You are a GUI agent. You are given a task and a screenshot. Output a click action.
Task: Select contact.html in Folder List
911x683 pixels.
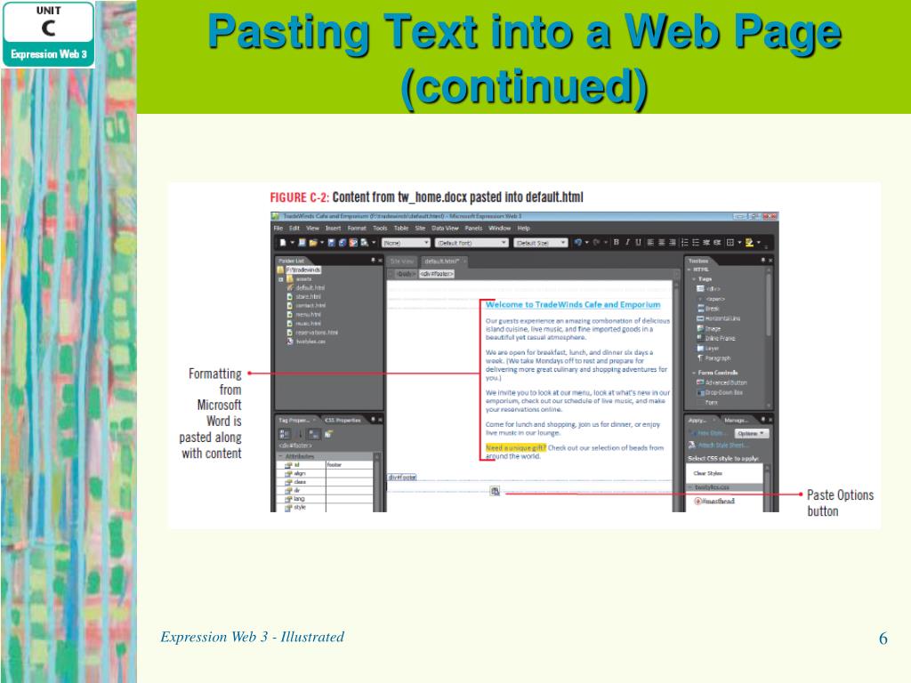[x=310, y=306]
